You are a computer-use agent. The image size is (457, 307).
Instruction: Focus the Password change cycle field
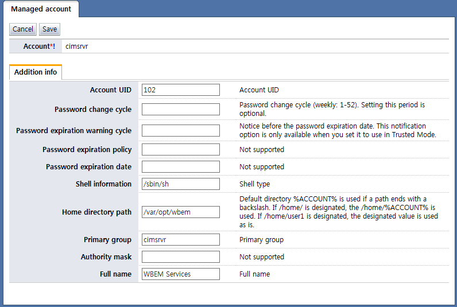[x=181, y=110]
